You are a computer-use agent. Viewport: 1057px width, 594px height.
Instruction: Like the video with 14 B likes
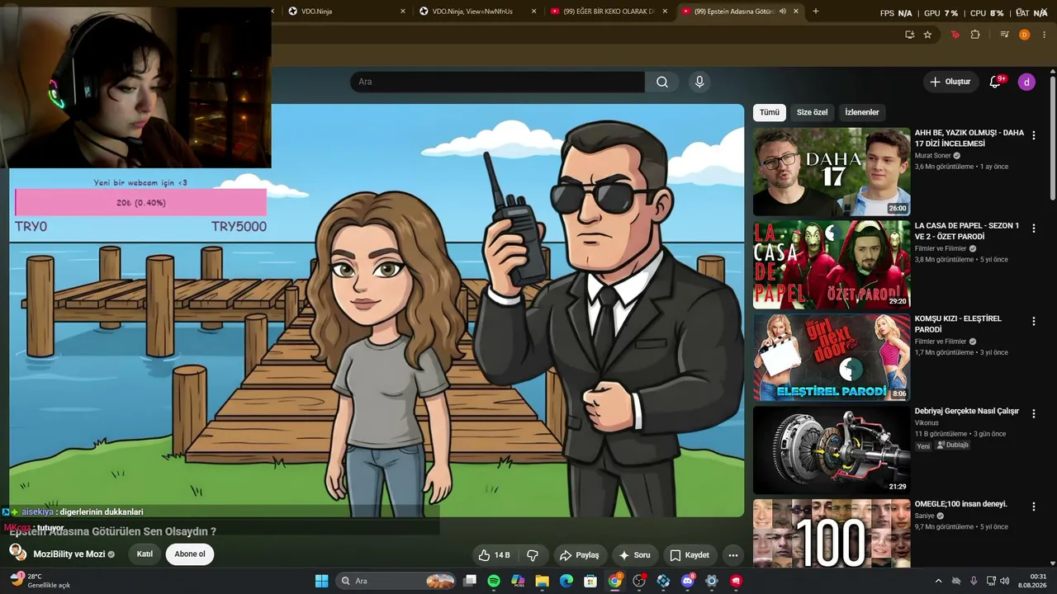(495, 555)
